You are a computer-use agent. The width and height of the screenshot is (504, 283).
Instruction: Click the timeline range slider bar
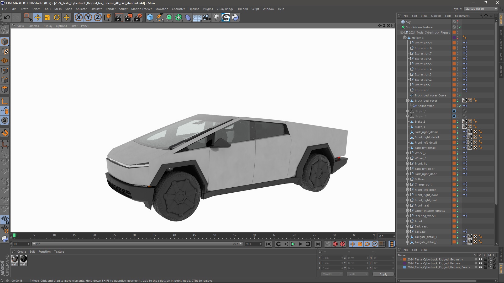coord(137,244)
